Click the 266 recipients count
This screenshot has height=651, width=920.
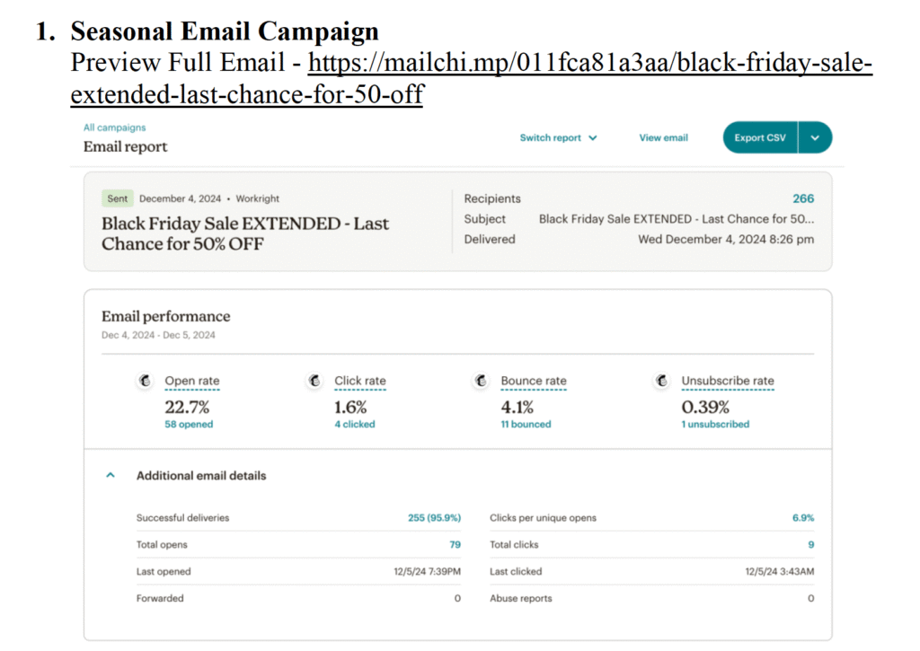[x=803, y=198]
